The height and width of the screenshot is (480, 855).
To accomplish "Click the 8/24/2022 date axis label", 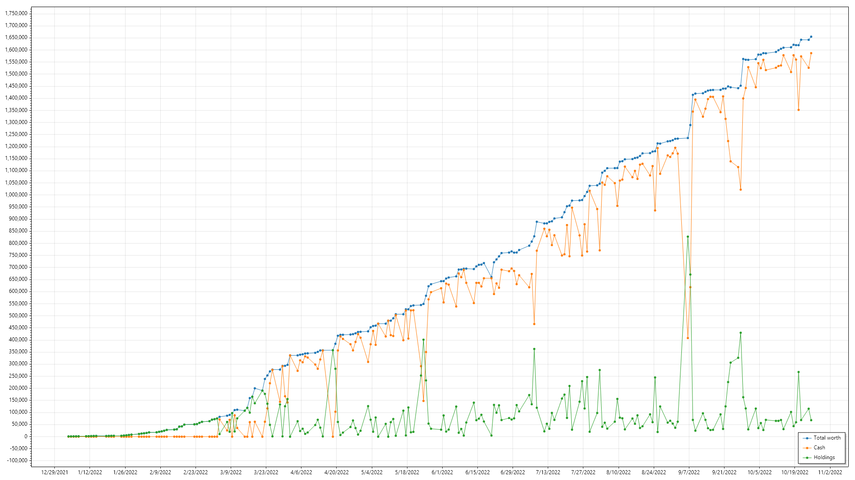I will pyautogui.click(x=654, y=472).
